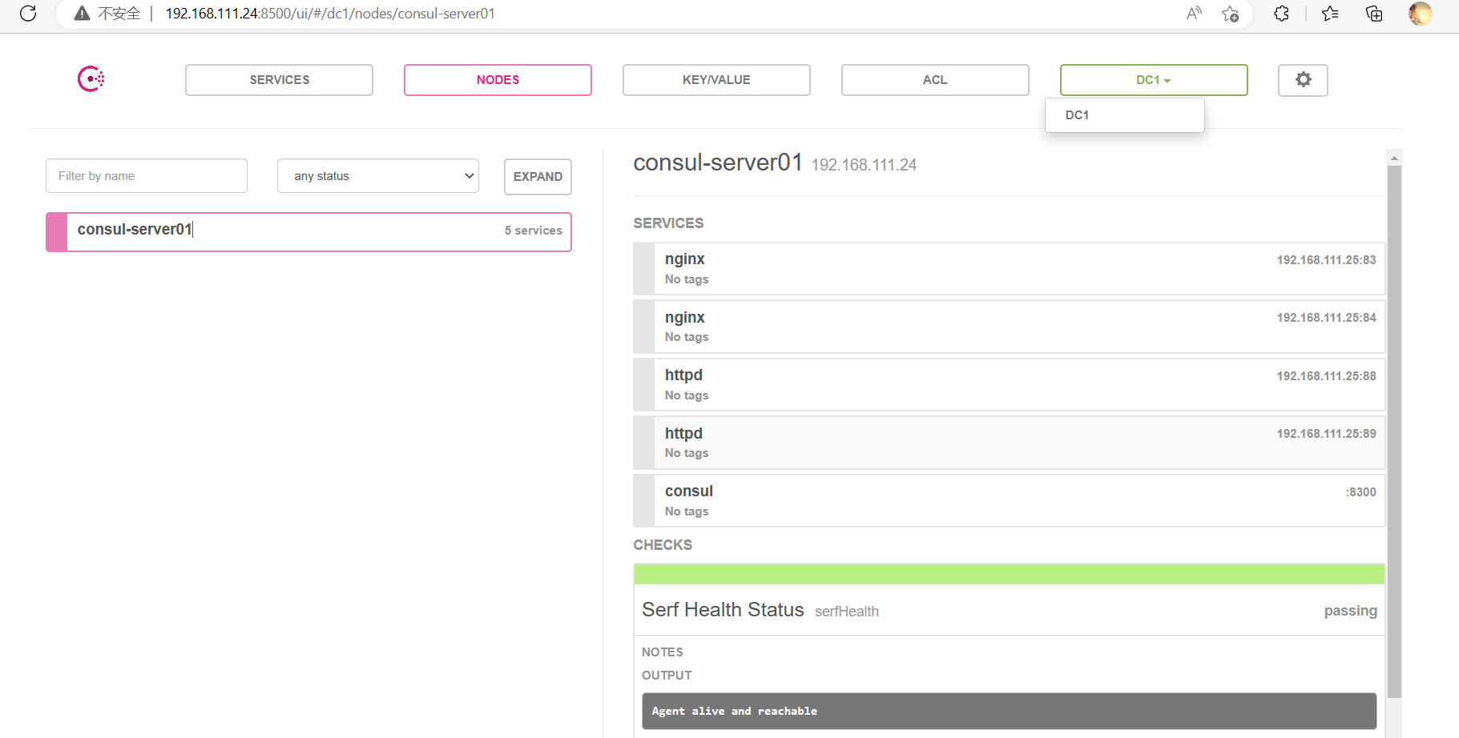The image size is (1459, 738).
Task: Go to the ACL tab
Action: [x=935, y=80]
